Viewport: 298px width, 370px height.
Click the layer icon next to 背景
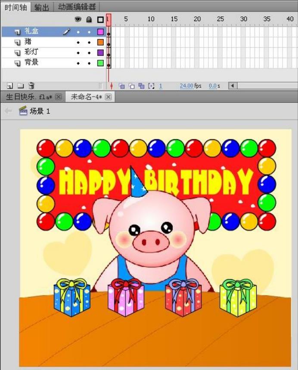(x=17, y=63)
